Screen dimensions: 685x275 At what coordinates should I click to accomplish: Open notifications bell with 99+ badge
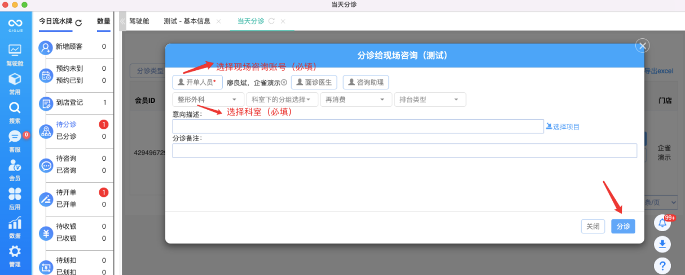click(662, 223)
